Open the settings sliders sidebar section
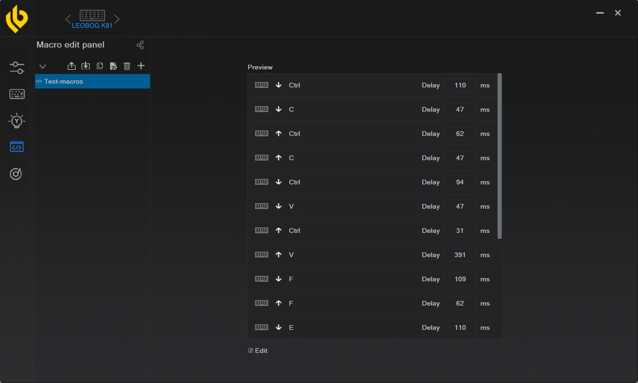This screenshot has width=638, height=383. pyautogui.click(x=17, y=68)
